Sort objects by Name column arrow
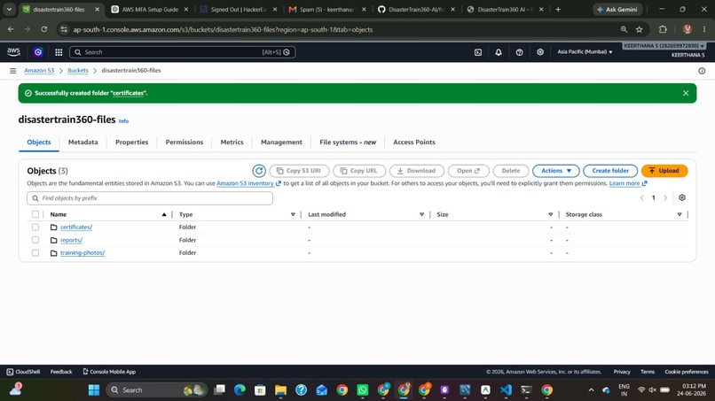 click(164, 214)
